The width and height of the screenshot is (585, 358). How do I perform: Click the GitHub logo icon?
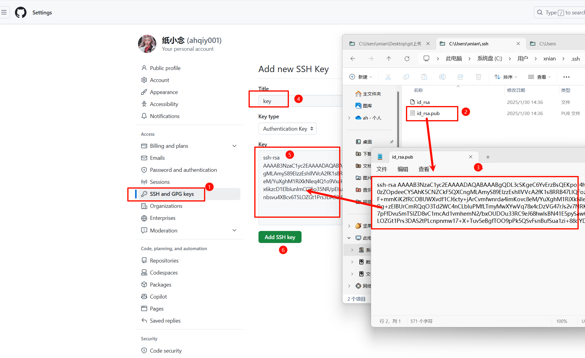pyautogui.click(x=21, y=13)
